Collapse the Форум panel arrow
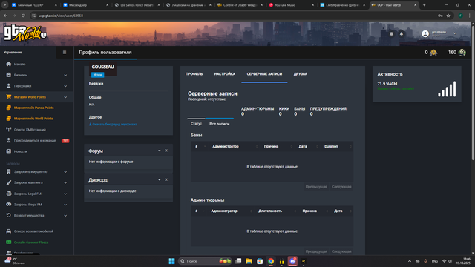Screen dimensions: 475x267 click(160, 151)
